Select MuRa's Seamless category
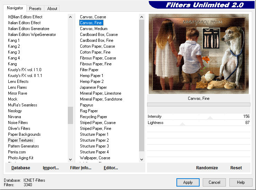 (22, 105)
